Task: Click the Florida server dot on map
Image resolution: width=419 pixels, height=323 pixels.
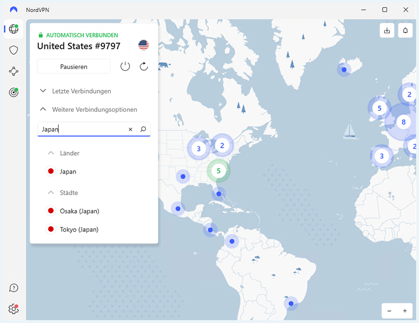Action: 218,194
